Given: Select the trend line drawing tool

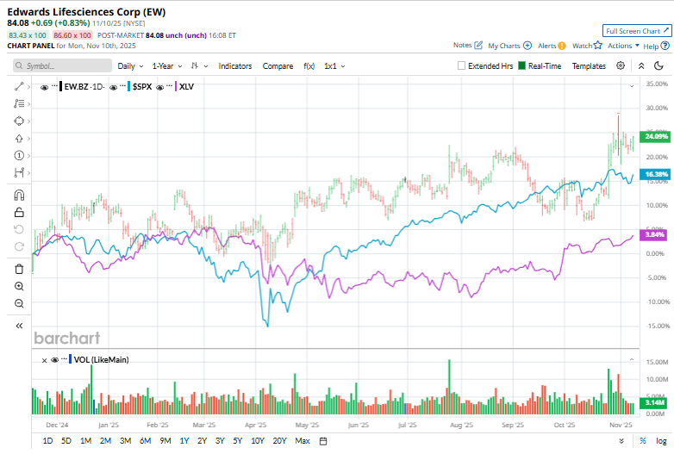Looking at the screenshot, I should [19, 86].
